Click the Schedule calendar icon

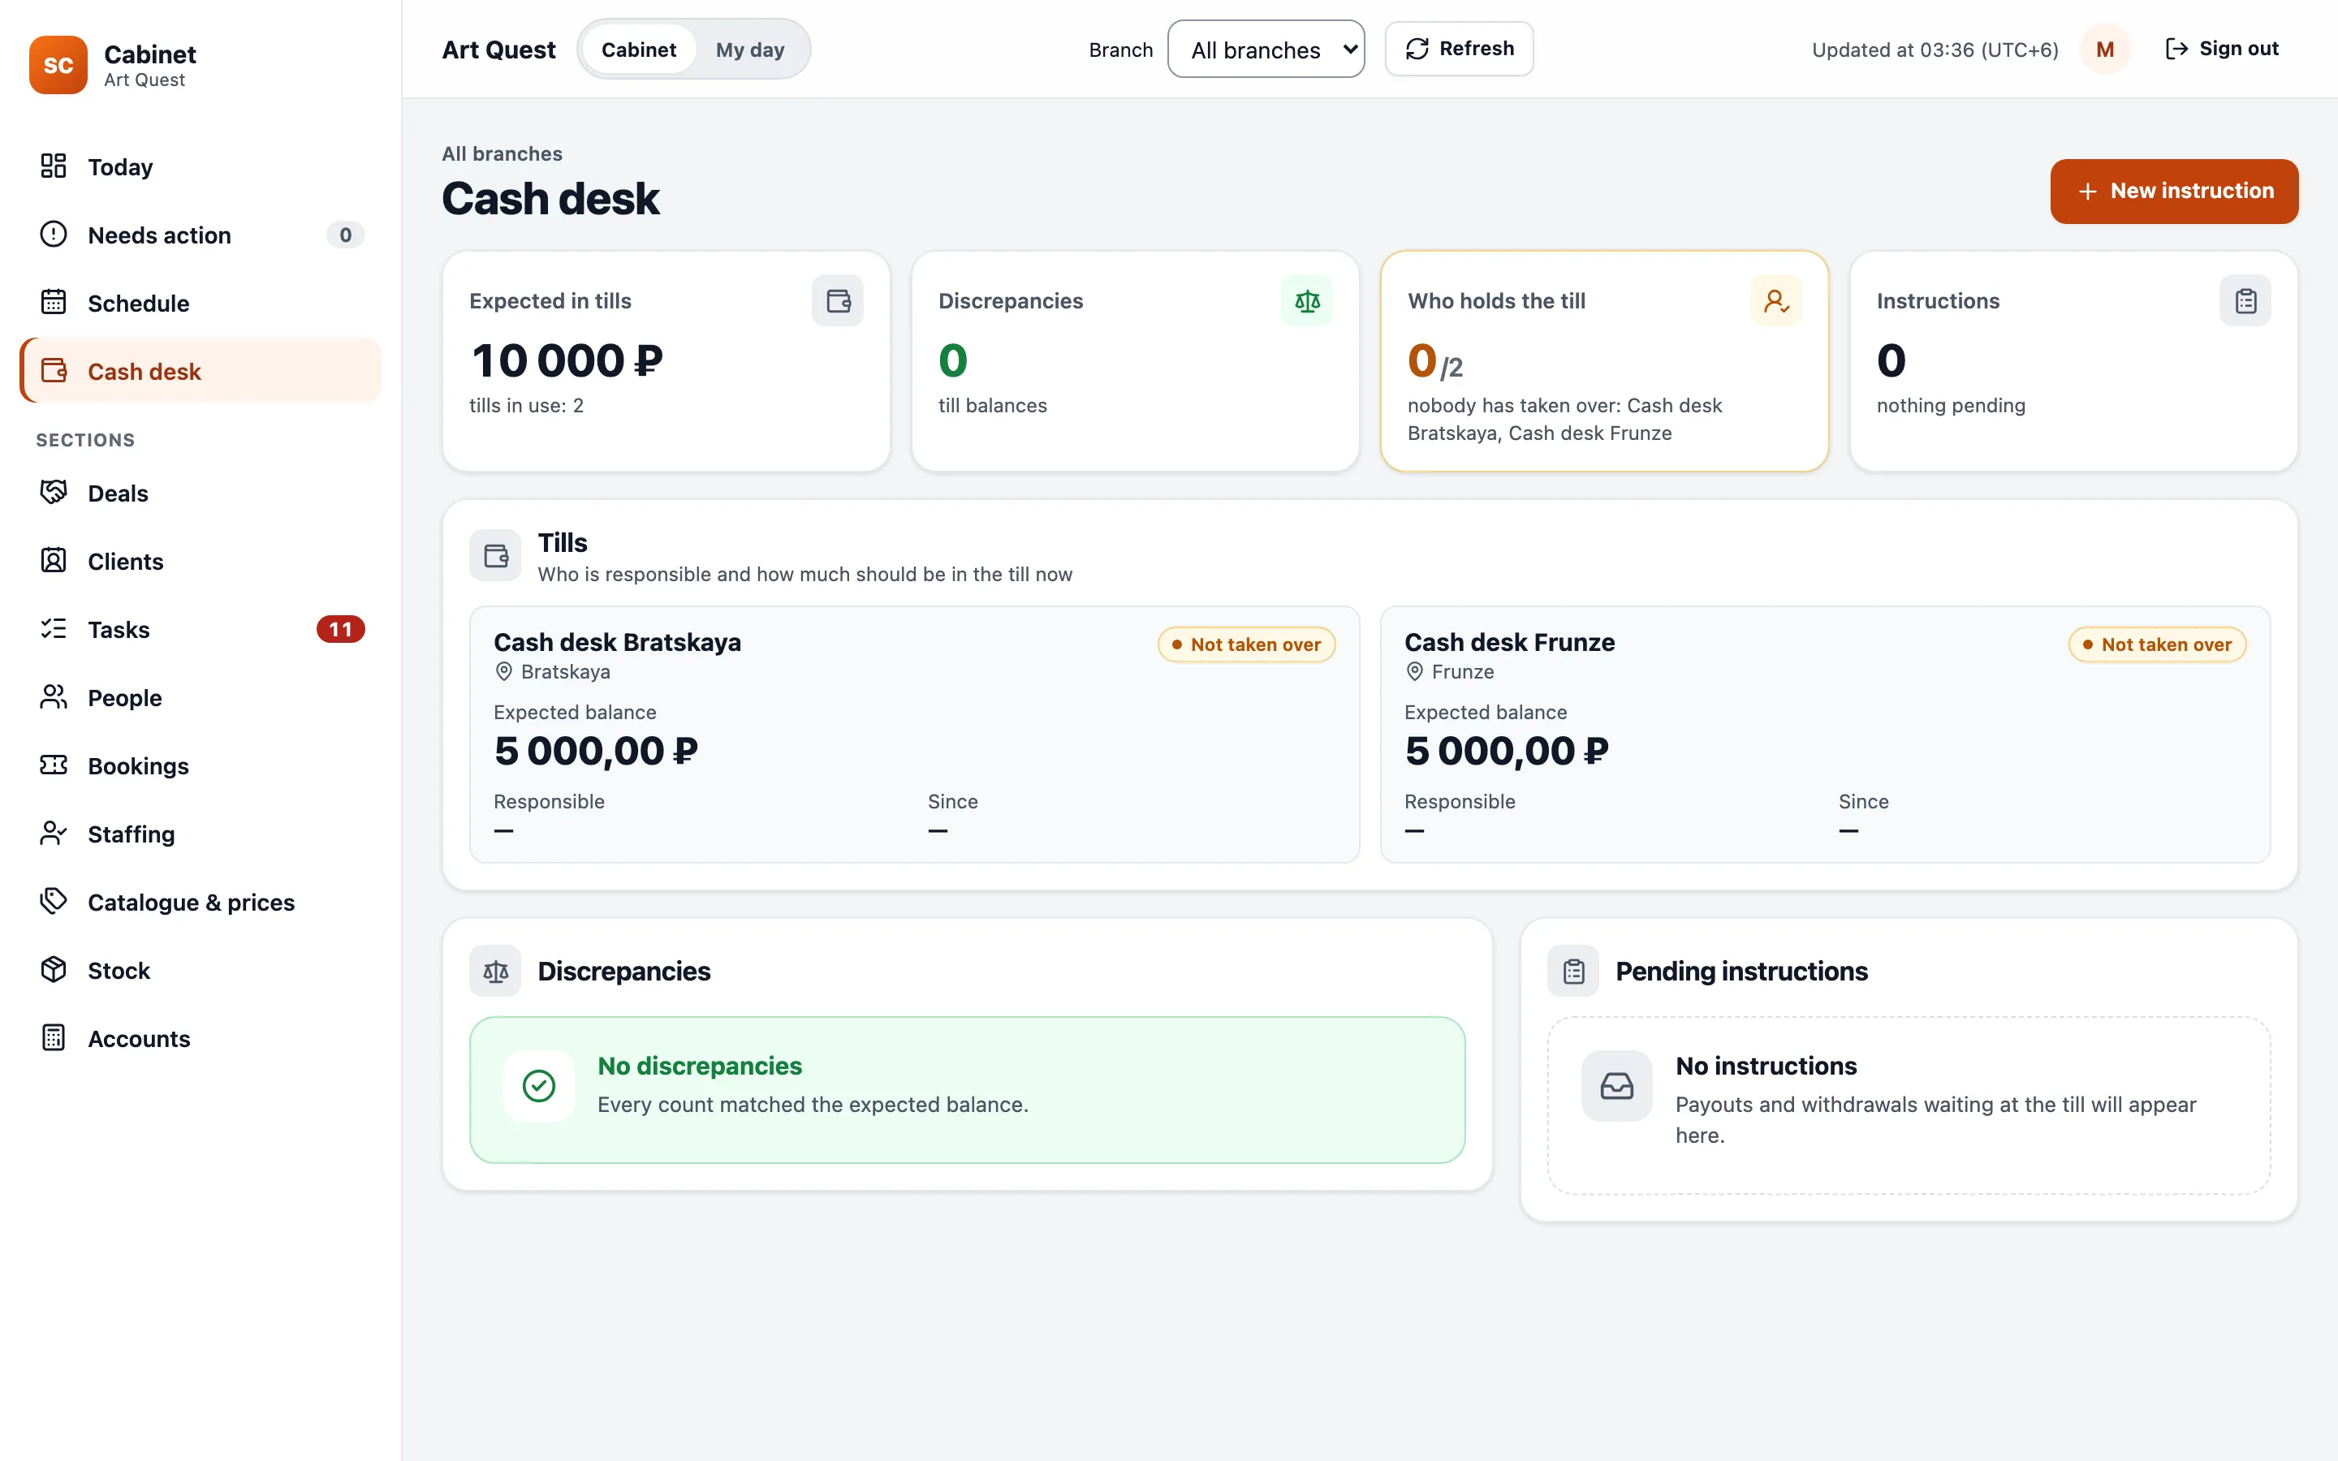53,303
